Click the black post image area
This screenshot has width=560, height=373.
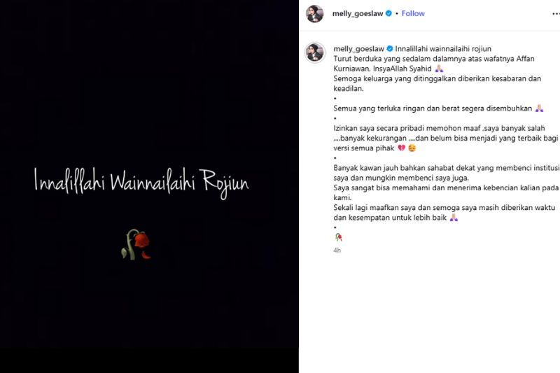coord(149,186)
